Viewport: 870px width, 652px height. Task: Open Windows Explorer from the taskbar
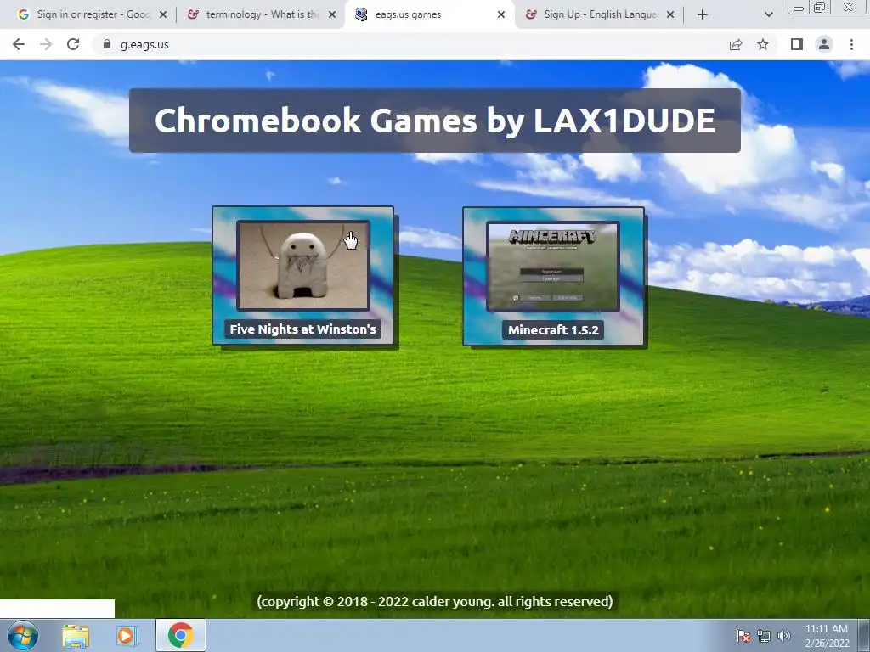coord(76,636)
